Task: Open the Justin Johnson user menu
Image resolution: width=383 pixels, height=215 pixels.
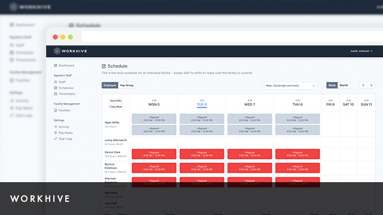Action: click(x=361, y=51)
